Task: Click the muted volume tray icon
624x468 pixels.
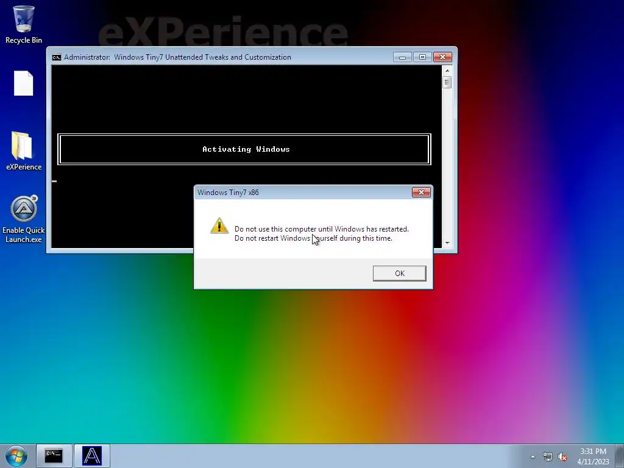Action: 562,456
